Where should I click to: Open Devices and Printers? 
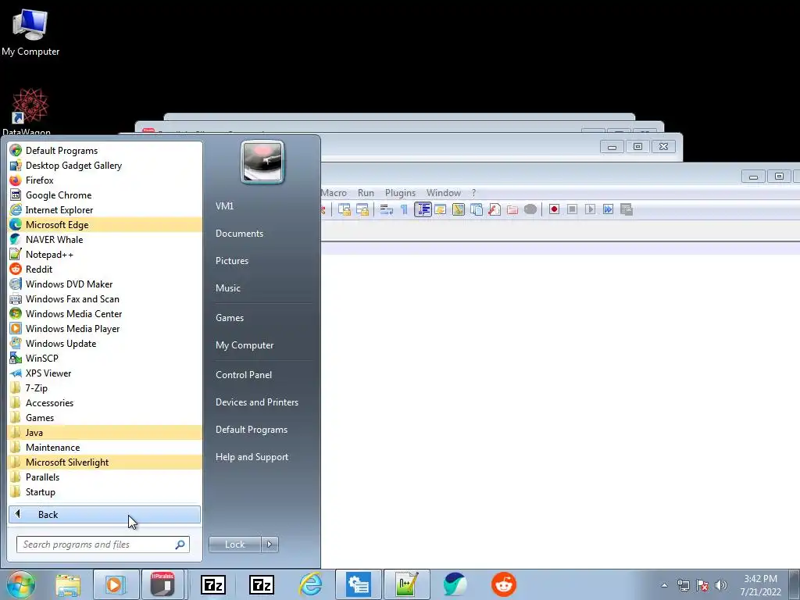click(x=257, y=402)
